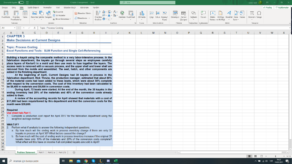
Task: Open Önerilen PivotTable'lar (recommended pivot tables)
Action: click(x=16, y=15)
